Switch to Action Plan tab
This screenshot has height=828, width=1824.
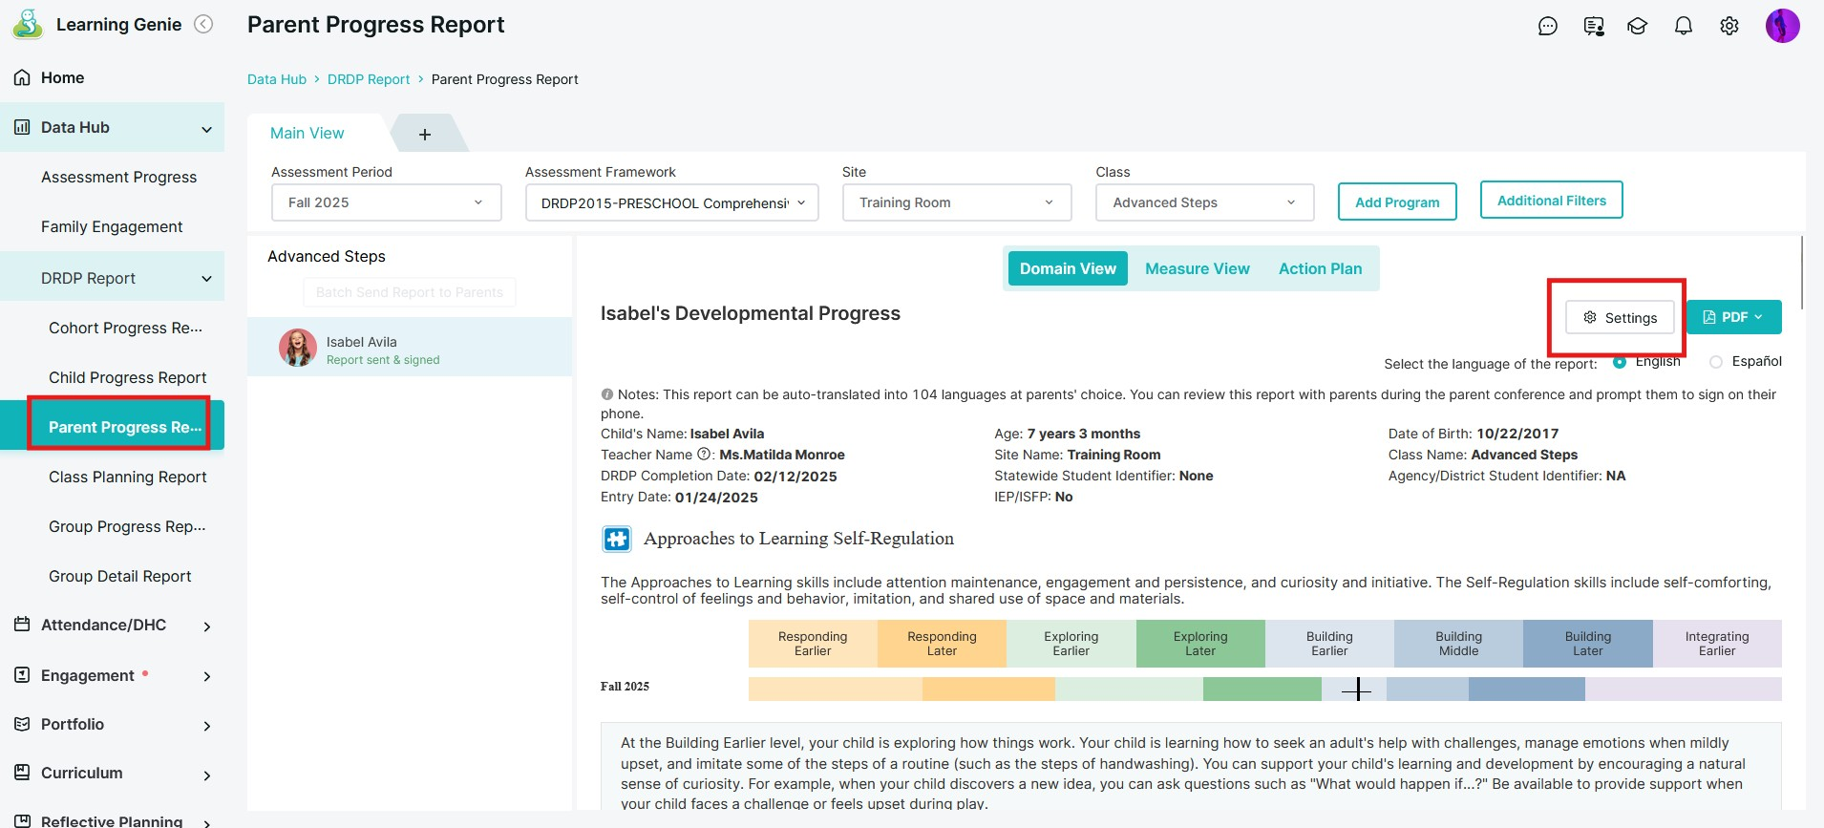(1320, 269)
